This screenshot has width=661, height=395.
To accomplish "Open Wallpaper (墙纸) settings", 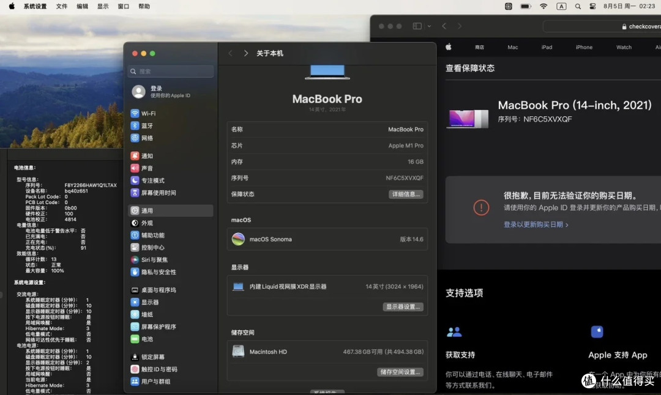I will [x=171, y=314].
